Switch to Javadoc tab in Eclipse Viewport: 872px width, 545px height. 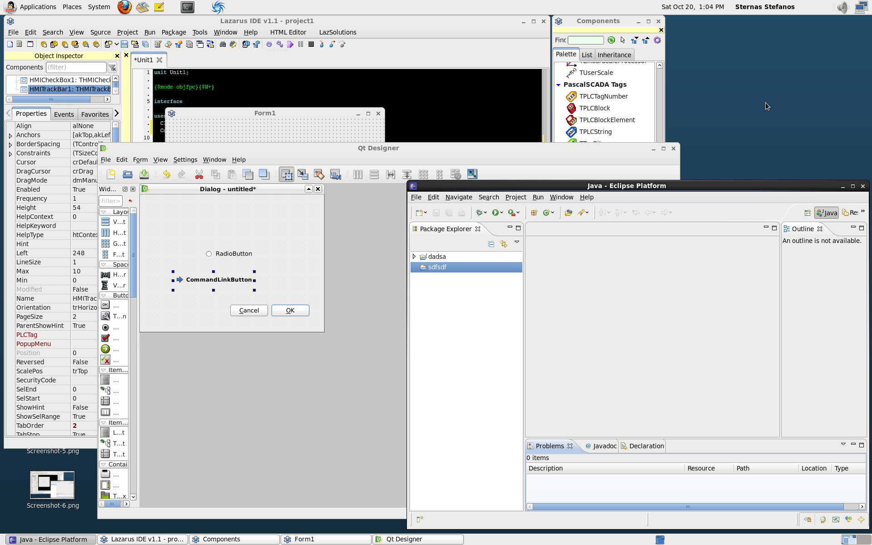point(600,446)
